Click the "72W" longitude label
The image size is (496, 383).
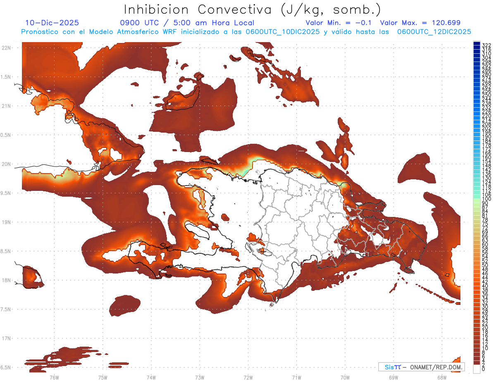pos(248,378)
